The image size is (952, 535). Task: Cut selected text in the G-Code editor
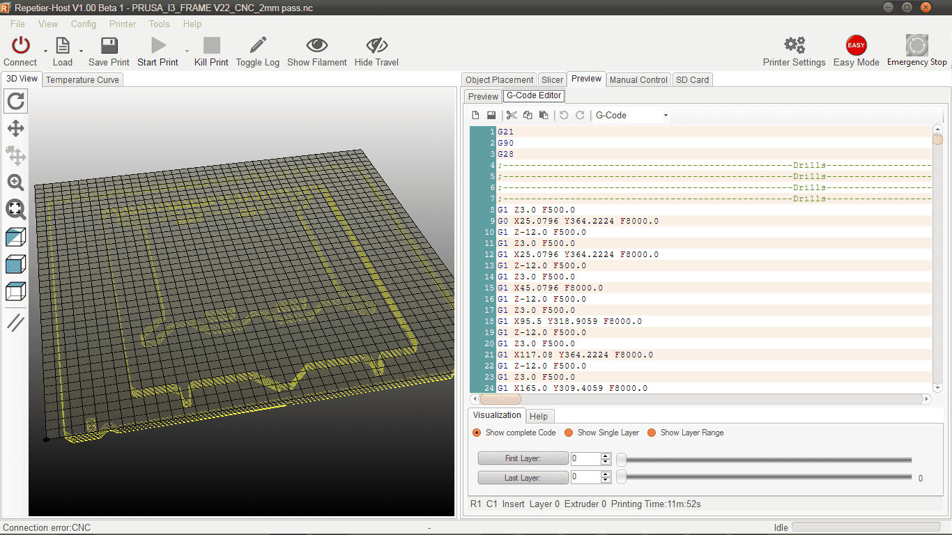point(512,114)
